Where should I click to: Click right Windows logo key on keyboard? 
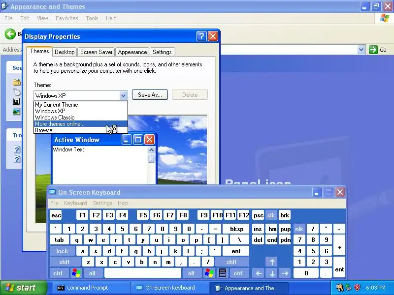point(209,273)
